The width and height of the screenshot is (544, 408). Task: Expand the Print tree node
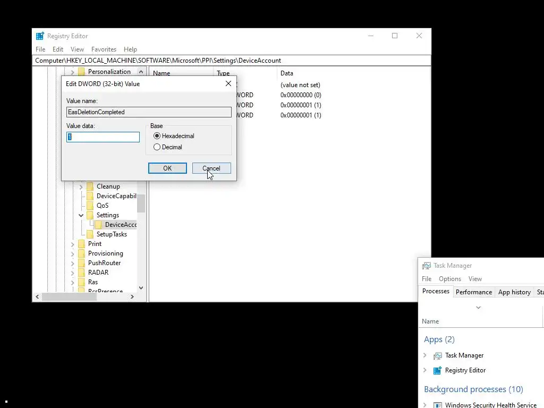72,244
